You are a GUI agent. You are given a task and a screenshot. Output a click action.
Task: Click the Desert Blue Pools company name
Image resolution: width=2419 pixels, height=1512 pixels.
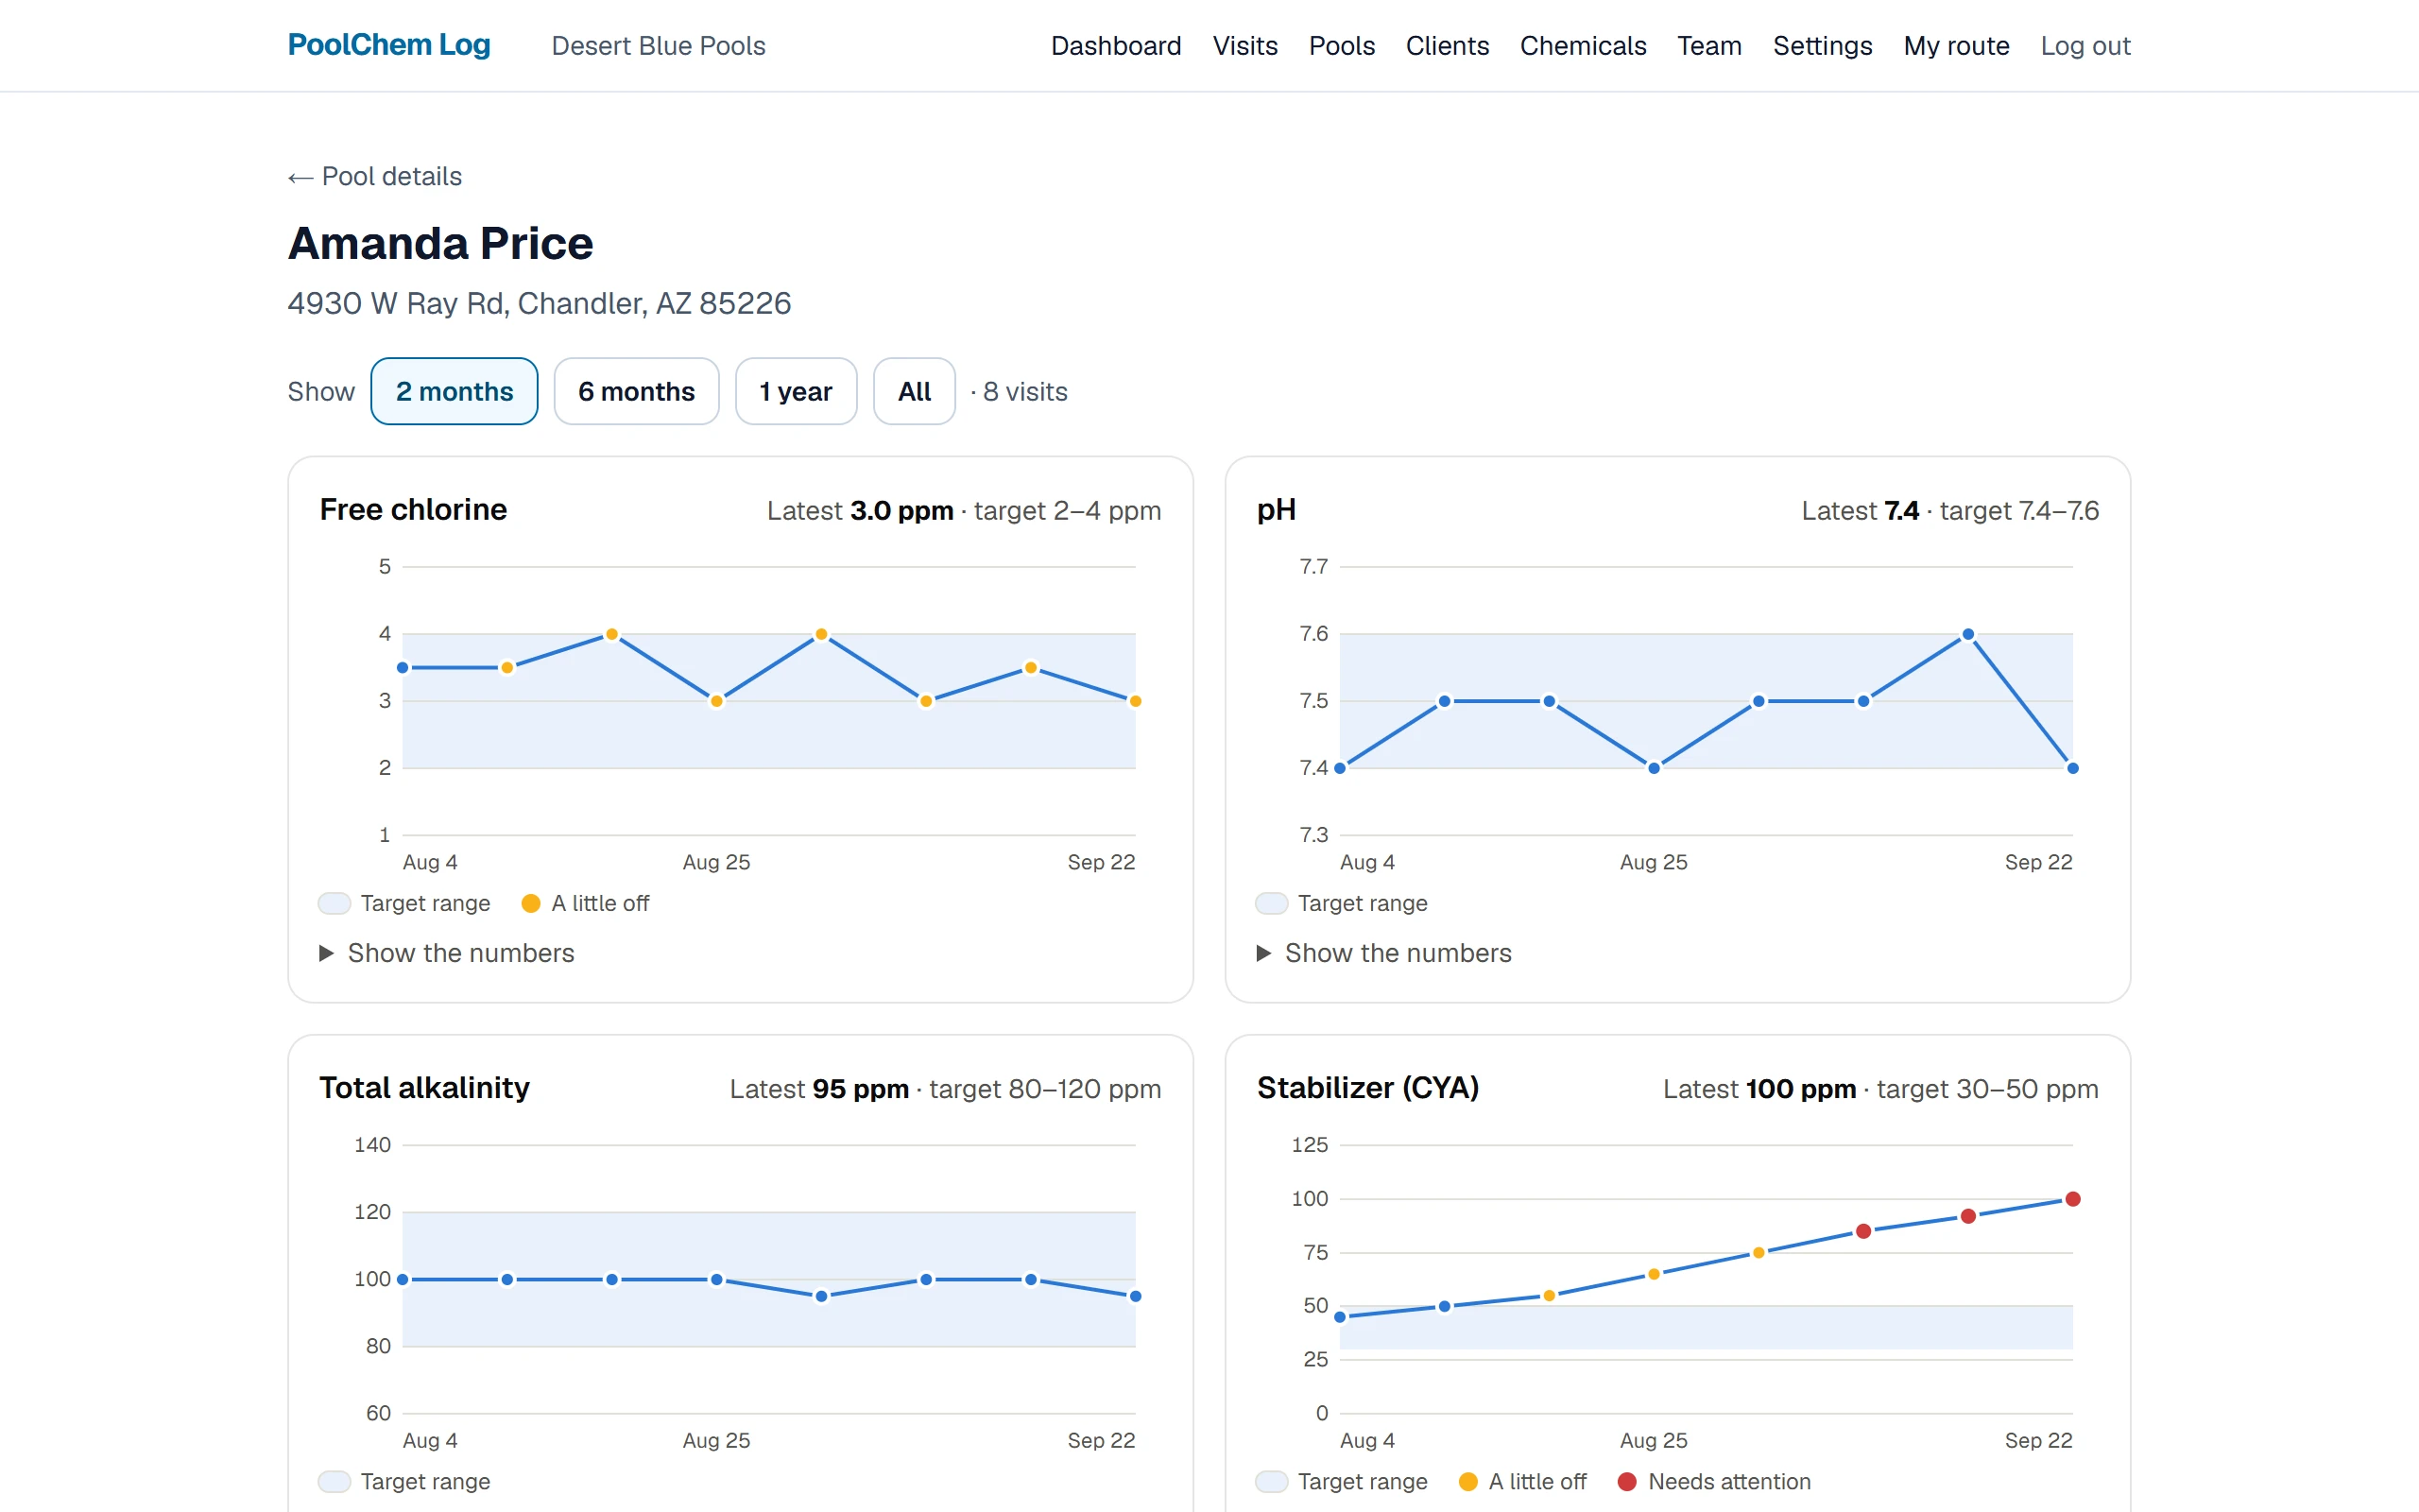pos(658,46)
